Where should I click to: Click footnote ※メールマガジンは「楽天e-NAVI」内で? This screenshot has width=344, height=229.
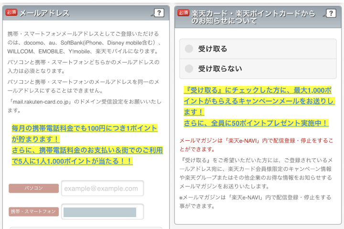pyautogui.click(x=255, y=202)
